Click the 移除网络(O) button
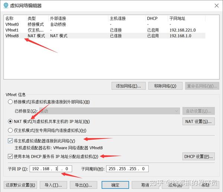This screenshot has height=192, width=223. (165, 86)
